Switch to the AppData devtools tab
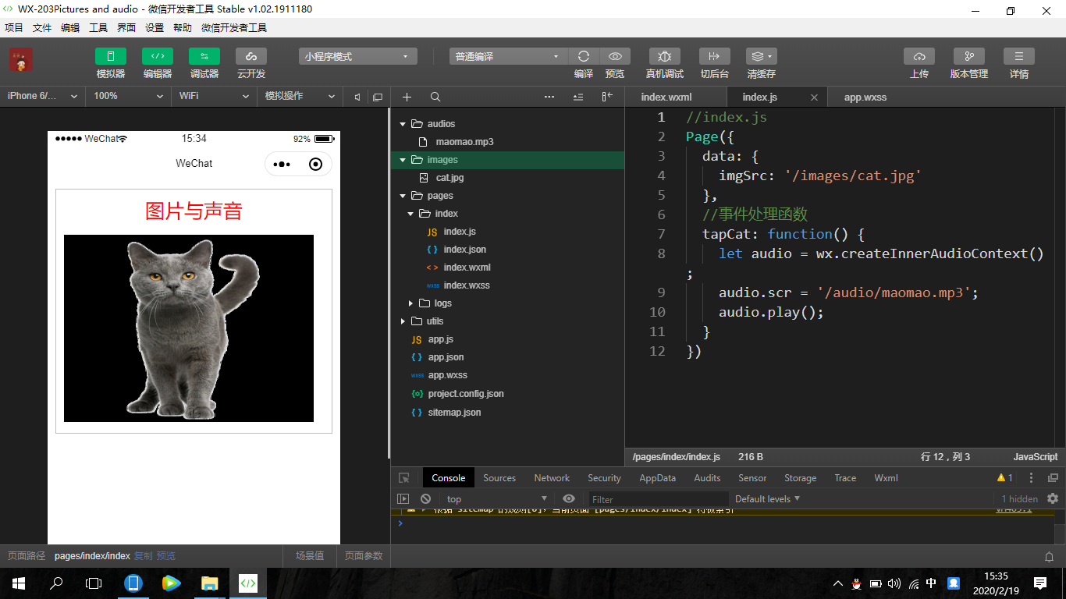Viewport: 1066px width, 599px height. coord(657,478)
